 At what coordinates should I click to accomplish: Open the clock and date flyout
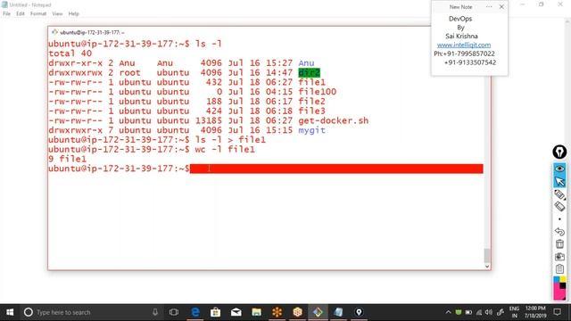pos(535,312)
